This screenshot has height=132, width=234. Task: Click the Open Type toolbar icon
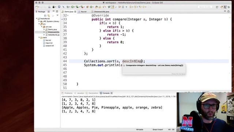coord(96,7)
